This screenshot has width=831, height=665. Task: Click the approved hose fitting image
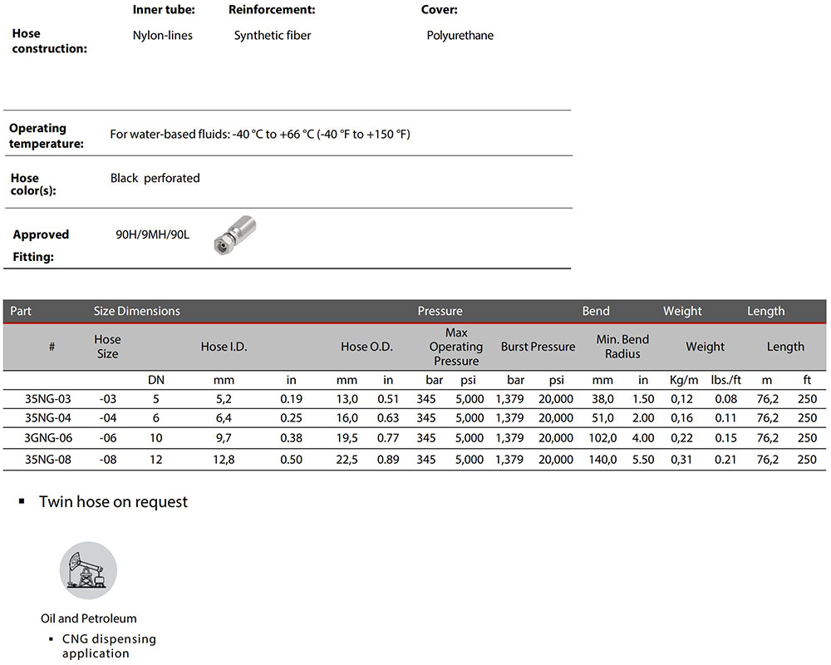(x=234, y=235)
